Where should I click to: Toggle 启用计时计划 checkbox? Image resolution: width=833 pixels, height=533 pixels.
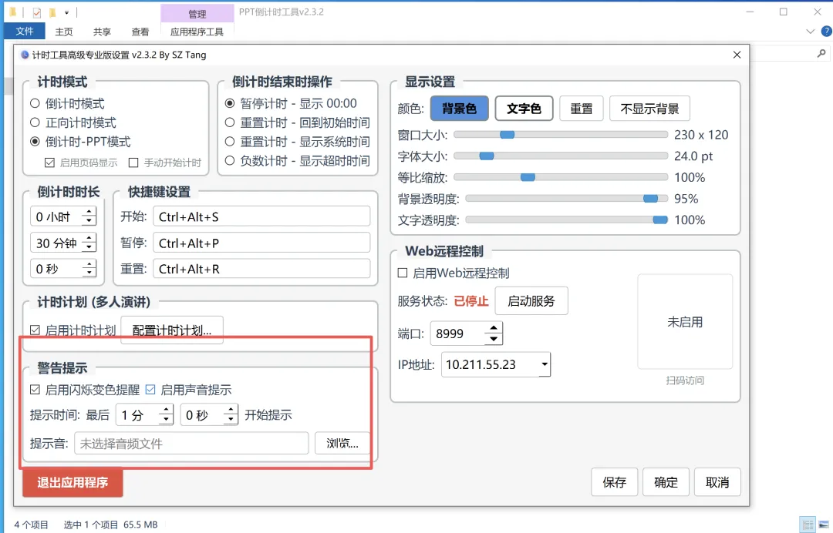pos(35,330)
